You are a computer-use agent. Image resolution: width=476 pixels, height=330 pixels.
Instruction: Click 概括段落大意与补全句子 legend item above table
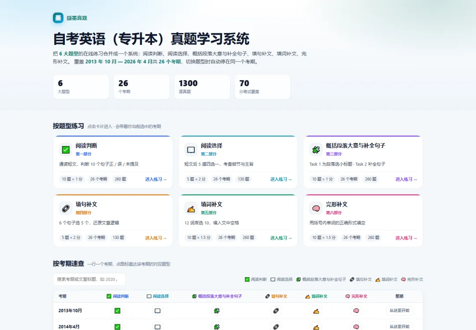coord(321,279)
